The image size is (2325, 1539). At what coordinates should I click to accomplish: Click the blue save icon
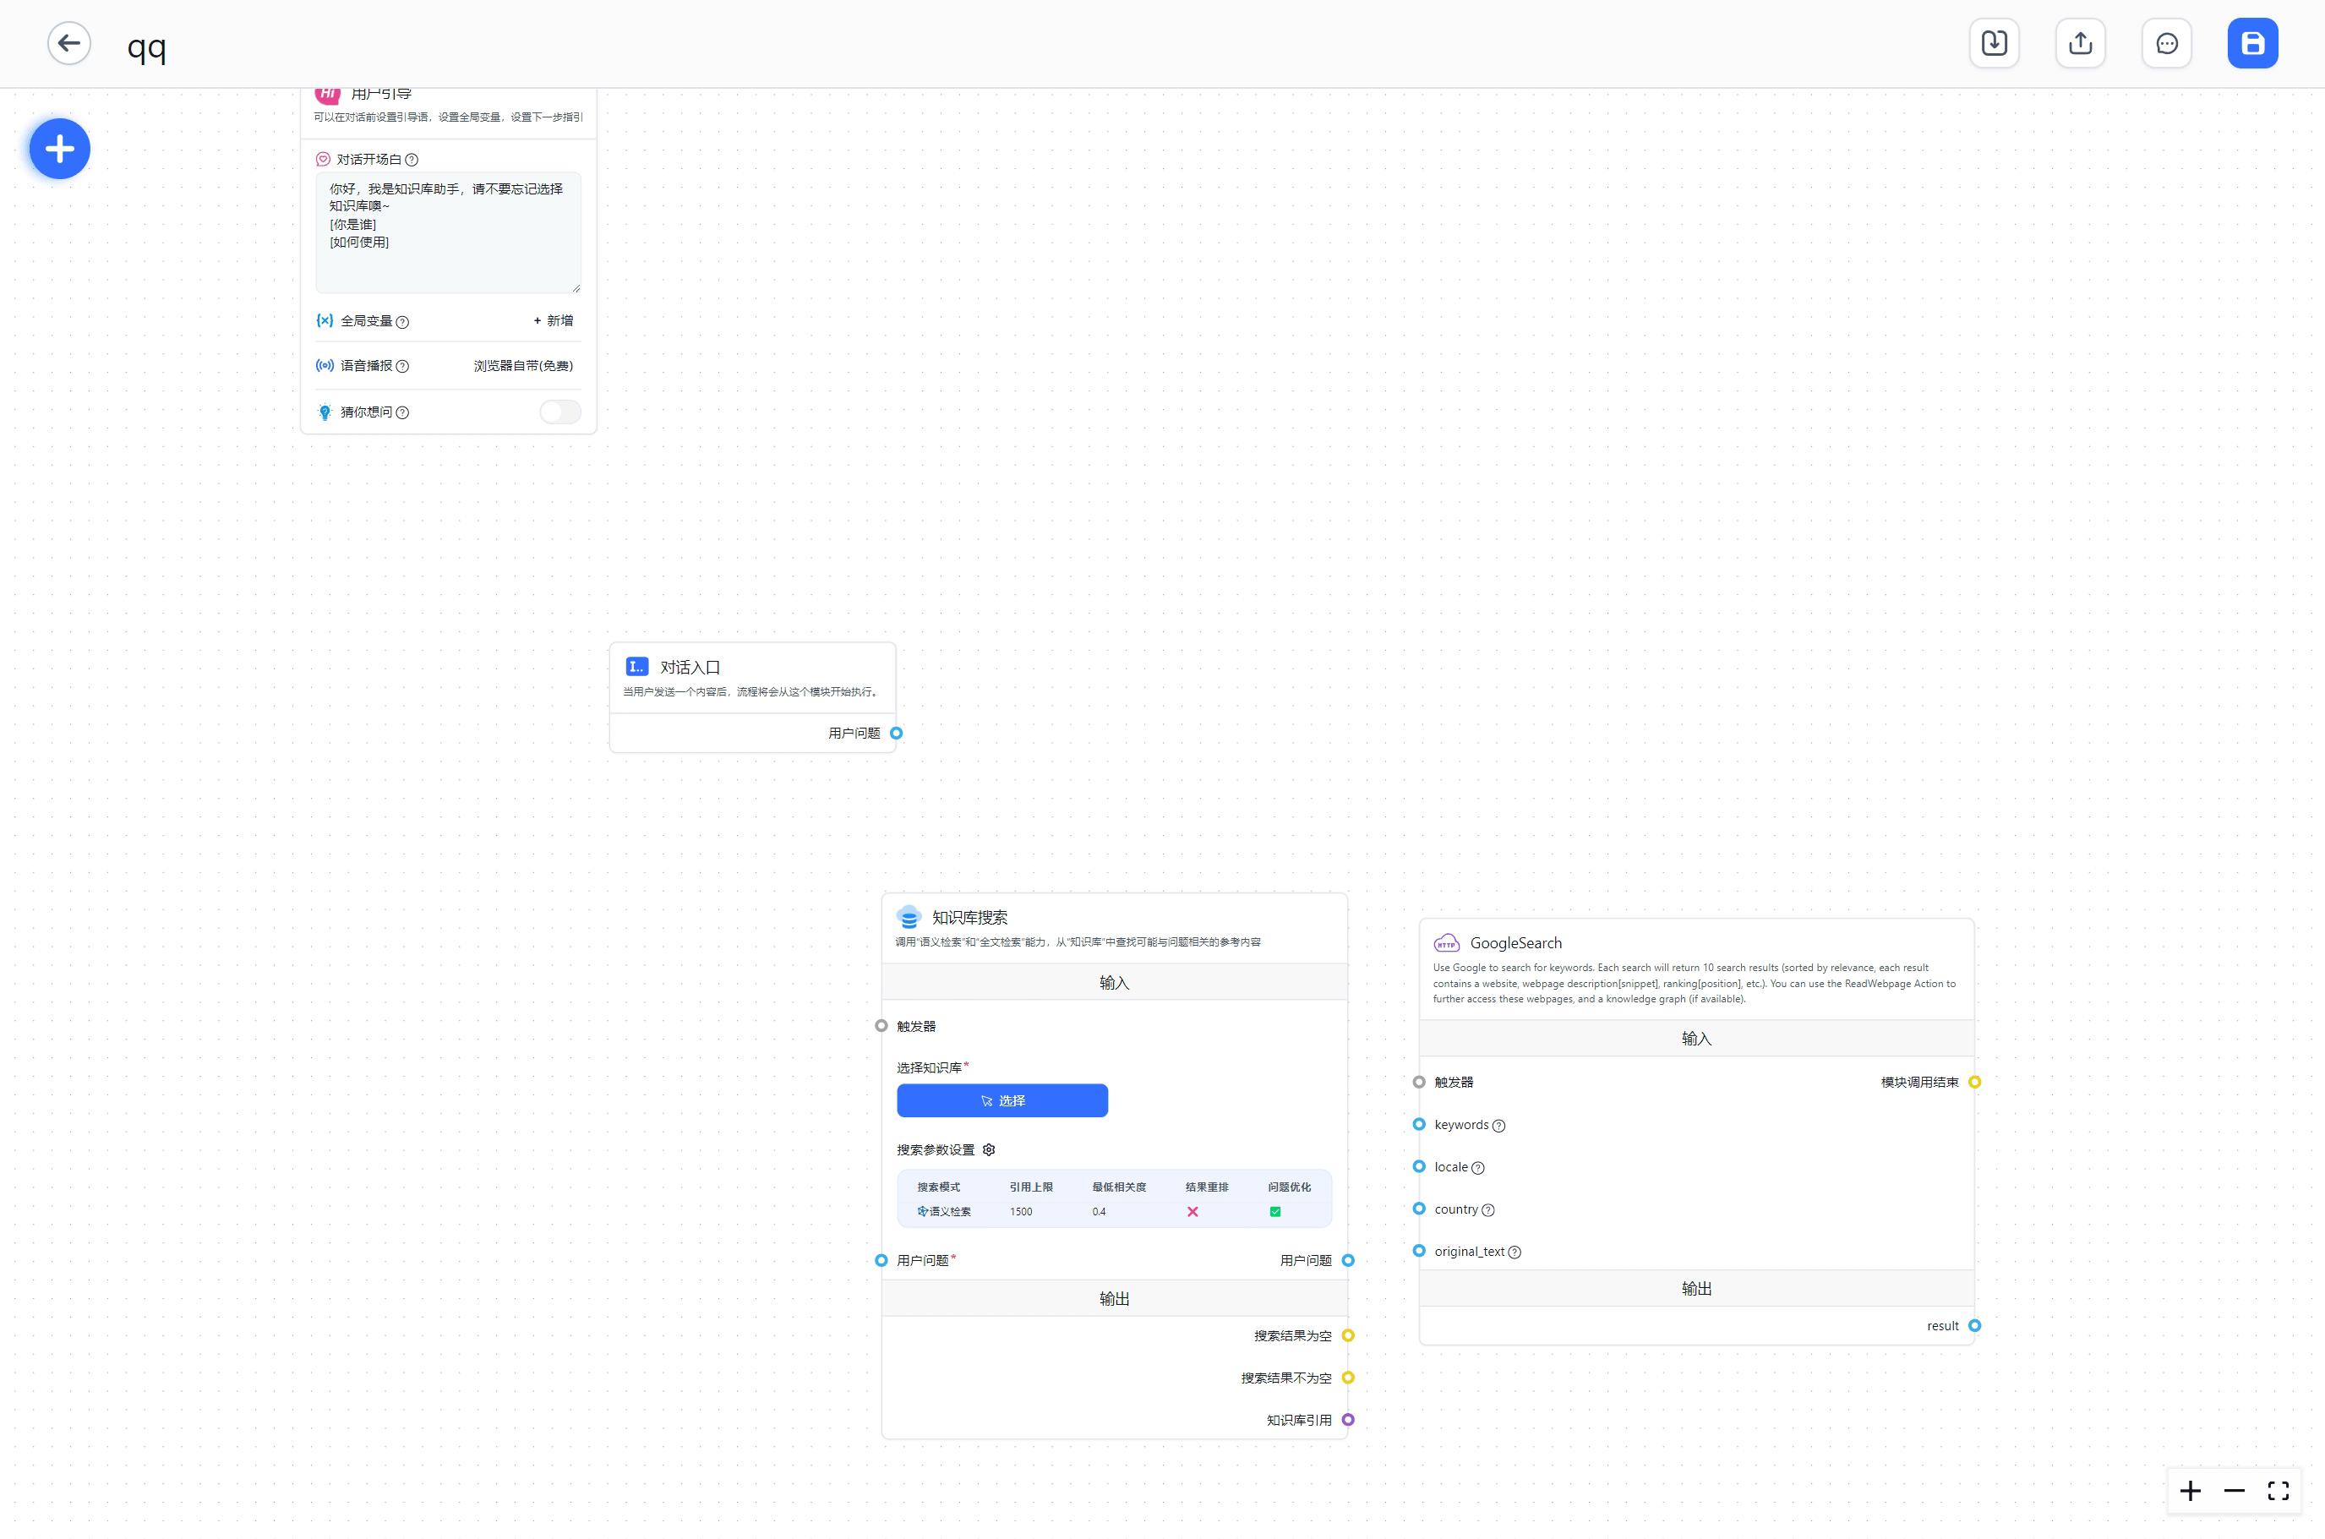point(2251,43)
